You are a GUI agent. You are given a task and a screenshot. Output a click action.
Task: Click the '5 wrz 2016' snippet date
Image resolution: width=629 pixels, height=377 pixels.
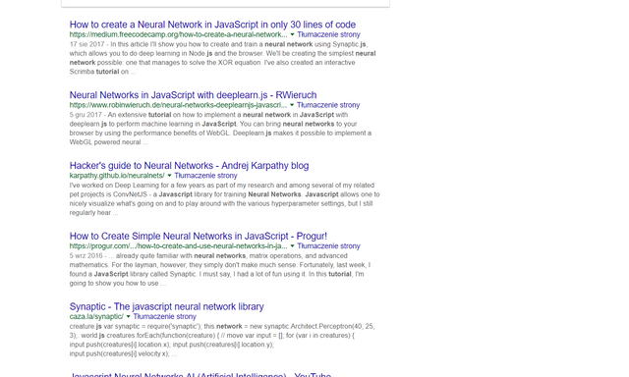tap(86, 255)
